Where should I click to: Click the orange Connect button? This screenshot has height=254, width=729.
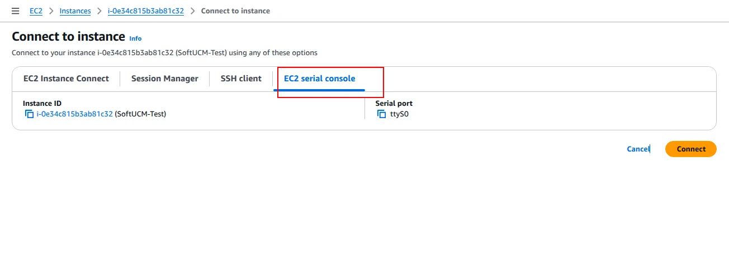click(x=691, y=149)
